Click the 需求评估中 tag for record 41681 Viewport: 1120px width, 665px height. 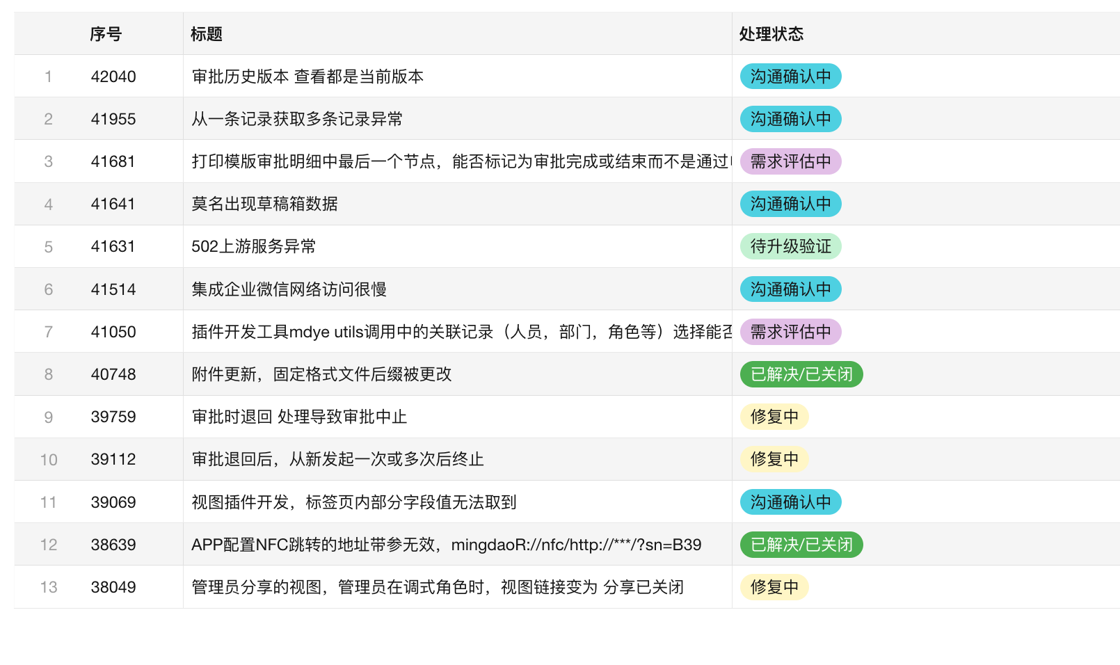(791, 161)
